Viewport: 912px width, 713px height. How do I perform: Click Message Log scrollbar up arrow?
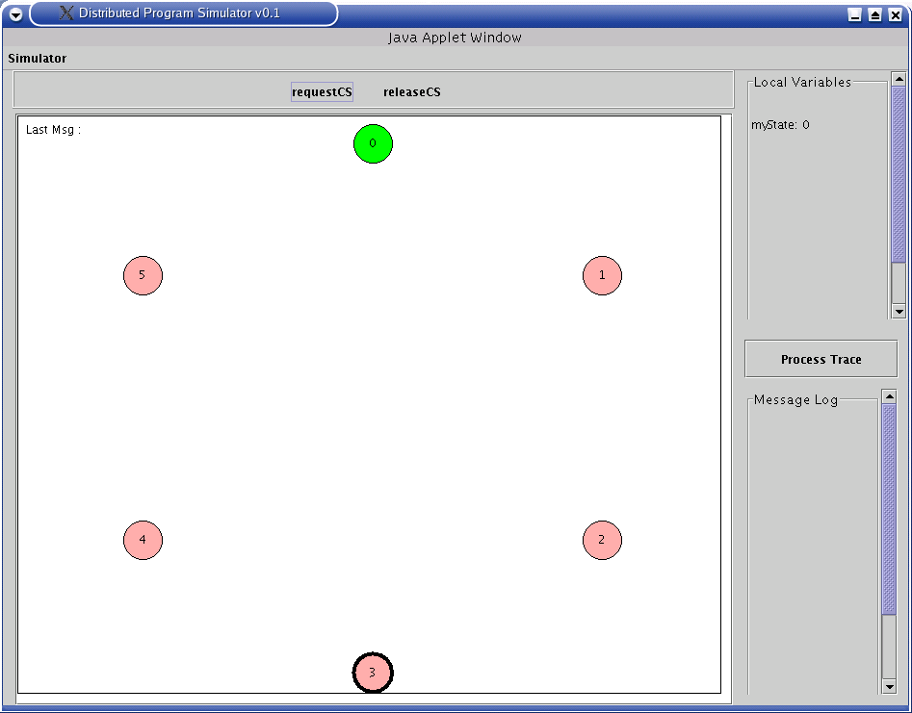click(x=889, y=396)
